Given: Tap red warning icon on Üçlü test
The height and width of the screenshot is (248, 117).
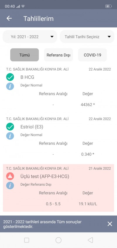Looking at the screenshot, I should tap(10, 176).
